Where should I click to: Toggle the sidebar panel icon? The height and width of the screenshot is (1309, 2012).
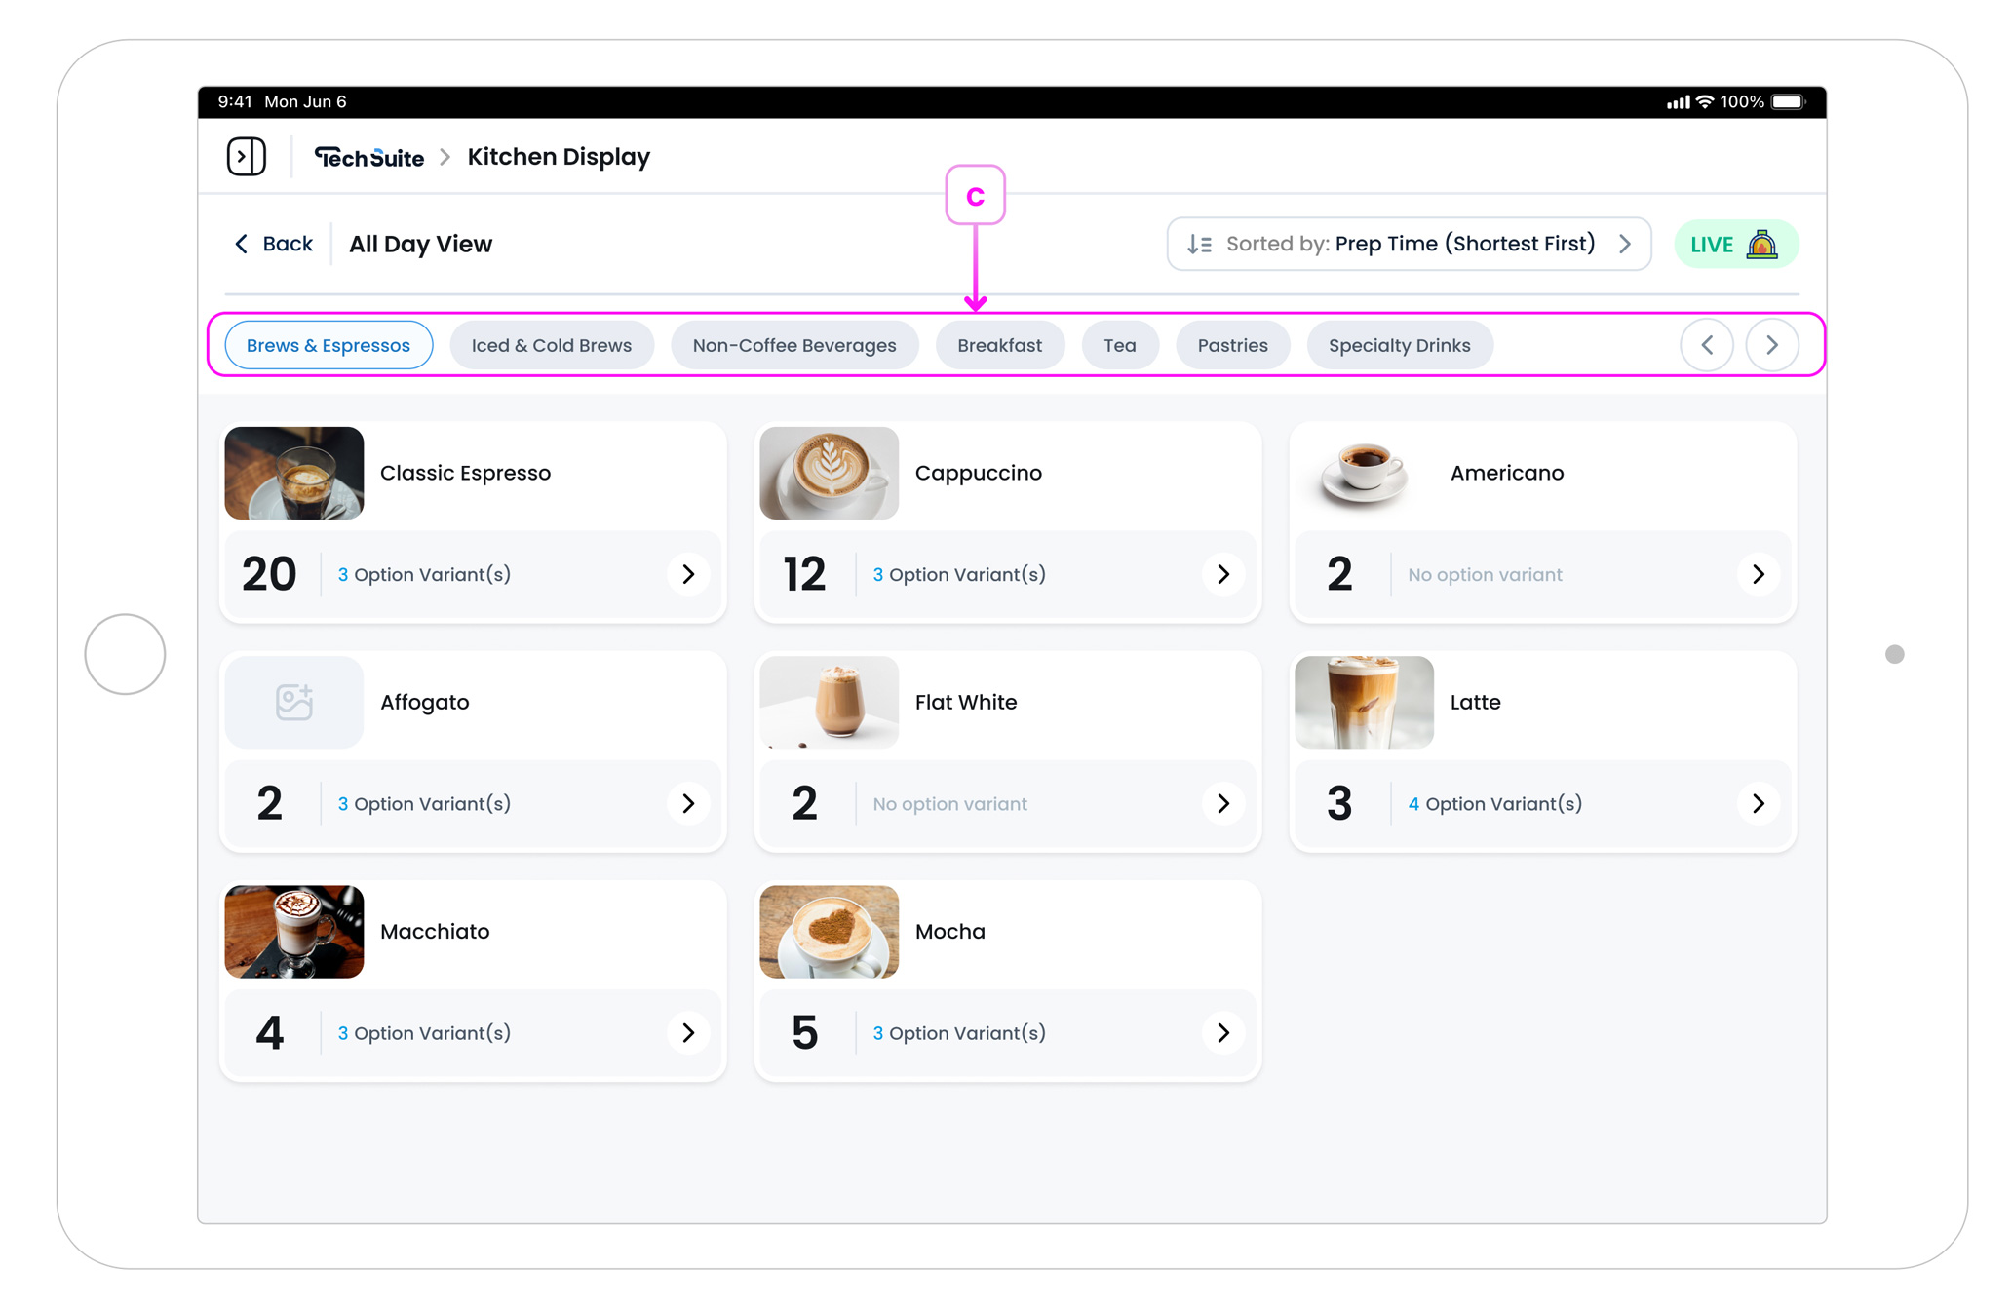coord(246,156)
